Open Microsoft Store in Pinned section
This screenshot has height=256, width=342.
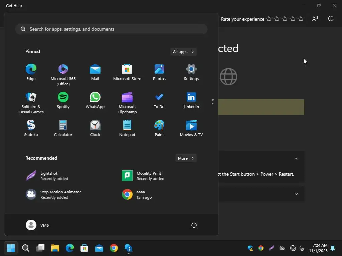127,72
